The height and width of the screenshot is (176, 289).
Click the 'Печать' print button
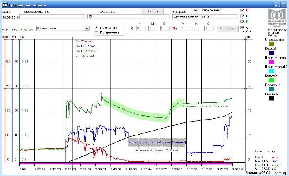tap(152, 11)
